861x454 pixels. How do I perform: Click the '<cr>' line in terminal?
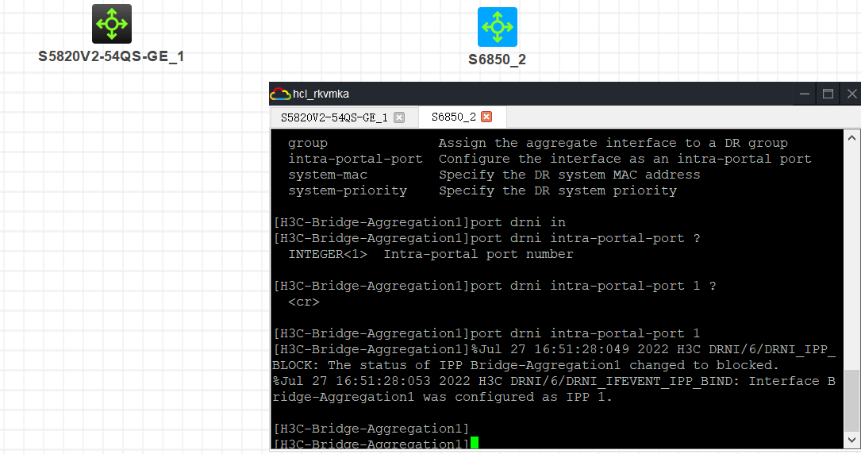coord(304,302)
